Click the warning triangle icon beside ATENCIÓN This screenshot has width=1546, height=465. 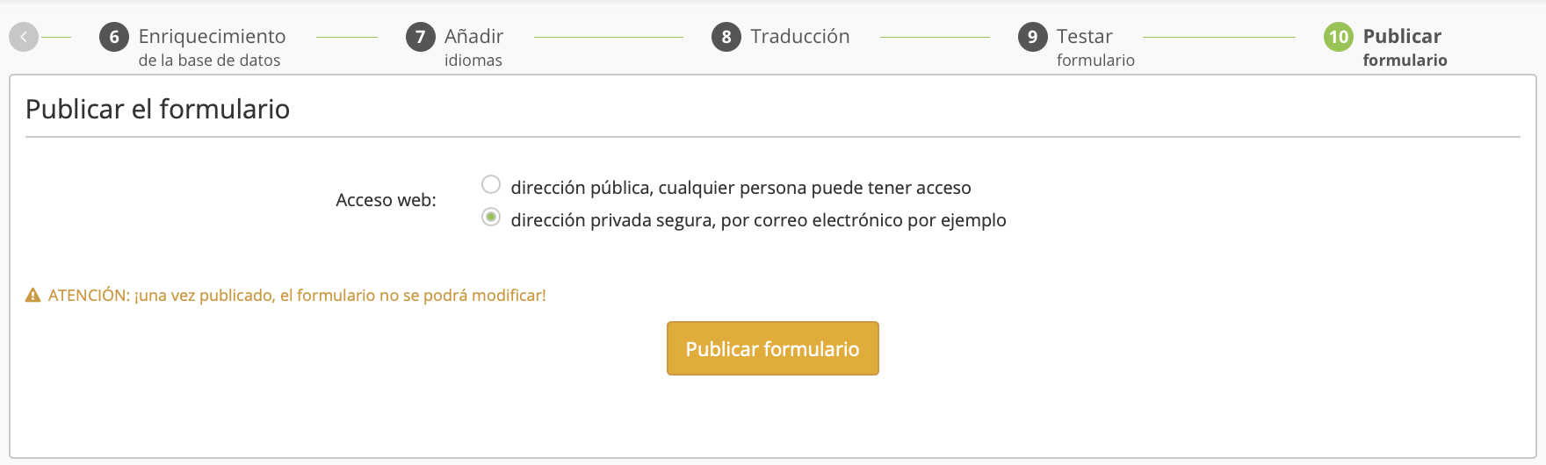33,296
